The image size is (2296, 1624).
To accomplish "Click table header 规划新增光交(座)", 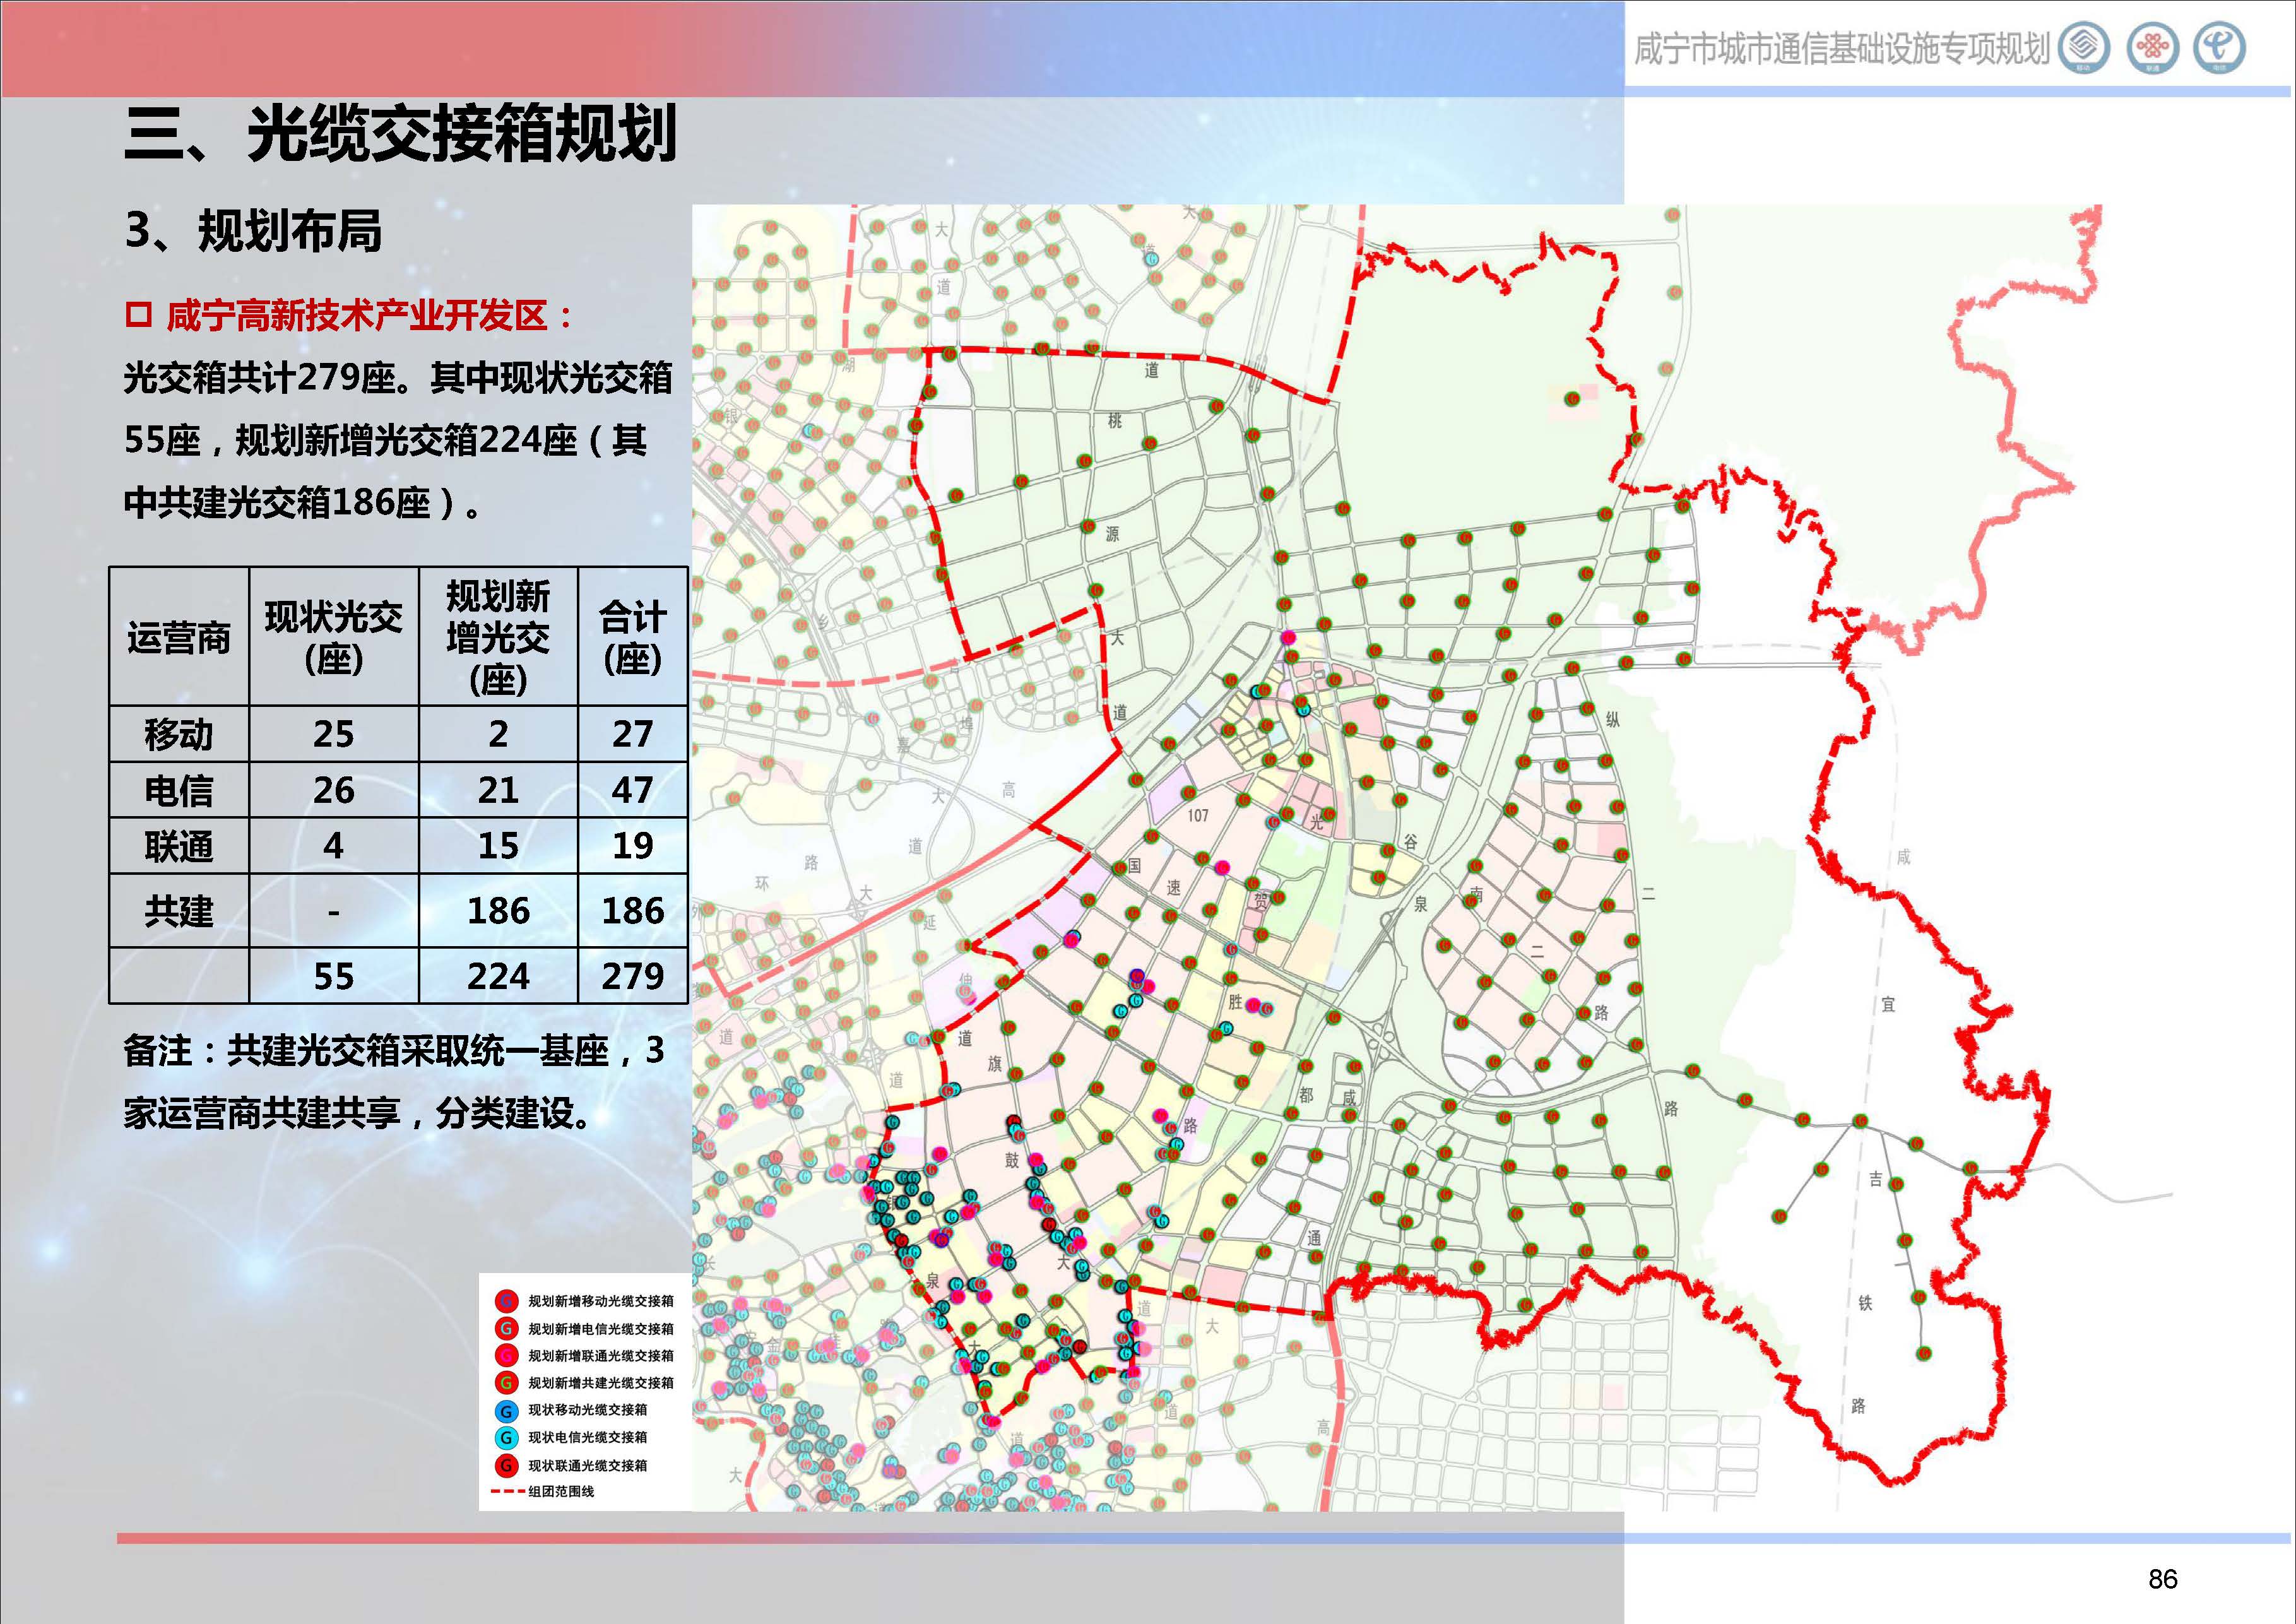I will [x=498, y=638].
